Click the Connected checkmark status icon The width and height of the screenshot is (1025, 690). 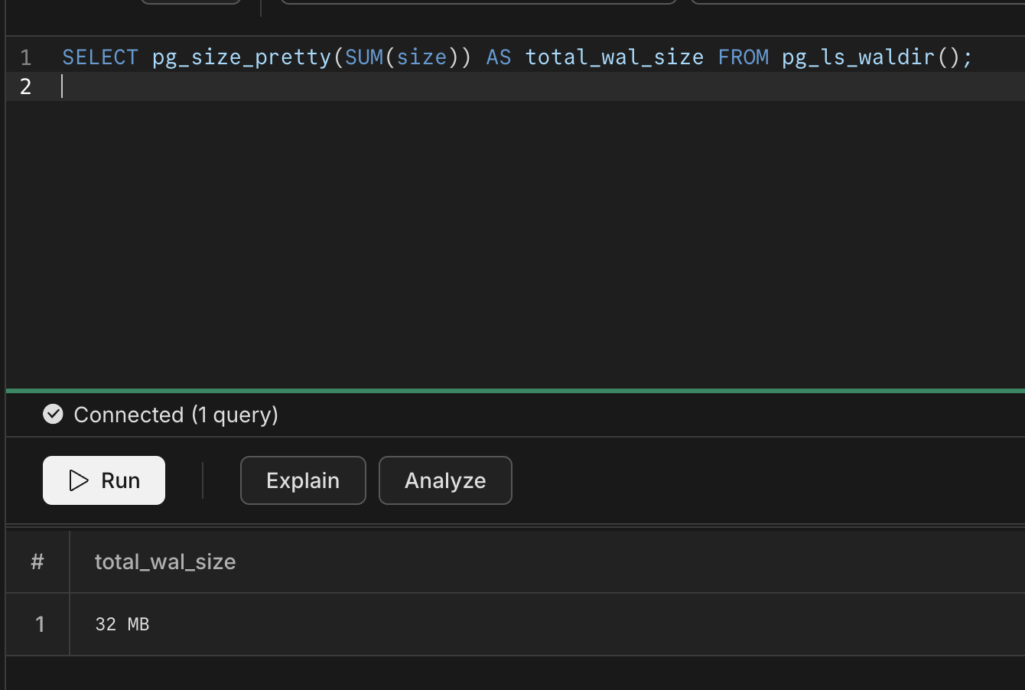(53, 415)
